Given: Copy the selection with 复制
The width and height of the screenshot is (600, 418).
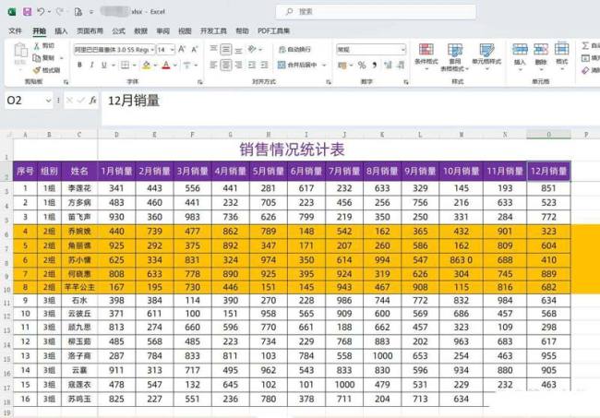Looking at the screenshot, I should 43,58.
